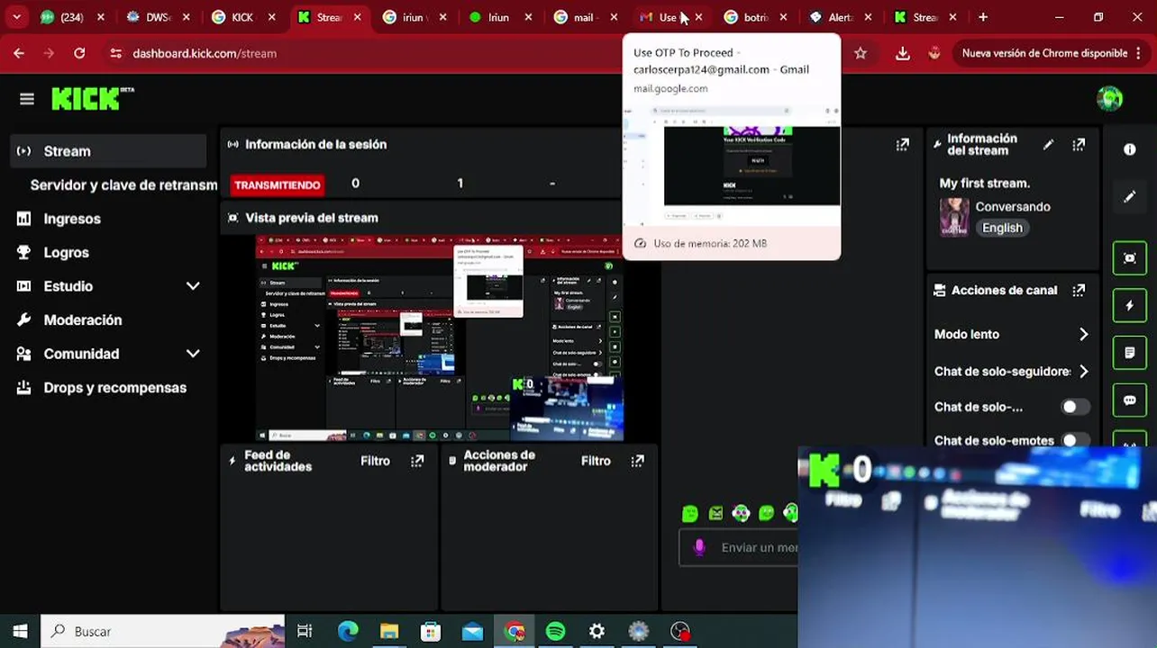Open OBS Studio from taskbar

[x=680, y=631]
